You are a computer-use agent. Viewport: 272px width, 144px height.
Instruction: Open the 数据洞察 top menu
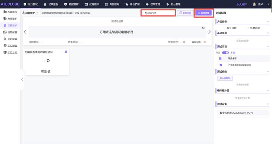tap(71, 4)
